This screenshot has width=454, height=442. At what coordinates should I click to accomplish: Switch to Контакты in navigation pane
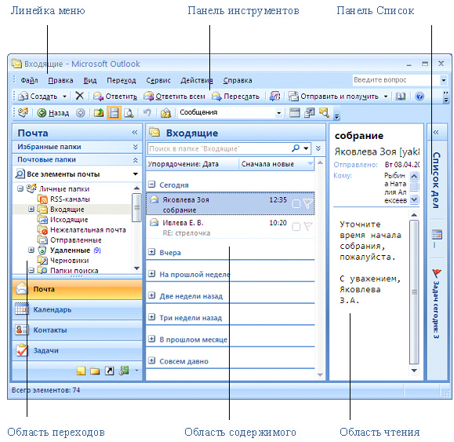coord(78,330)
